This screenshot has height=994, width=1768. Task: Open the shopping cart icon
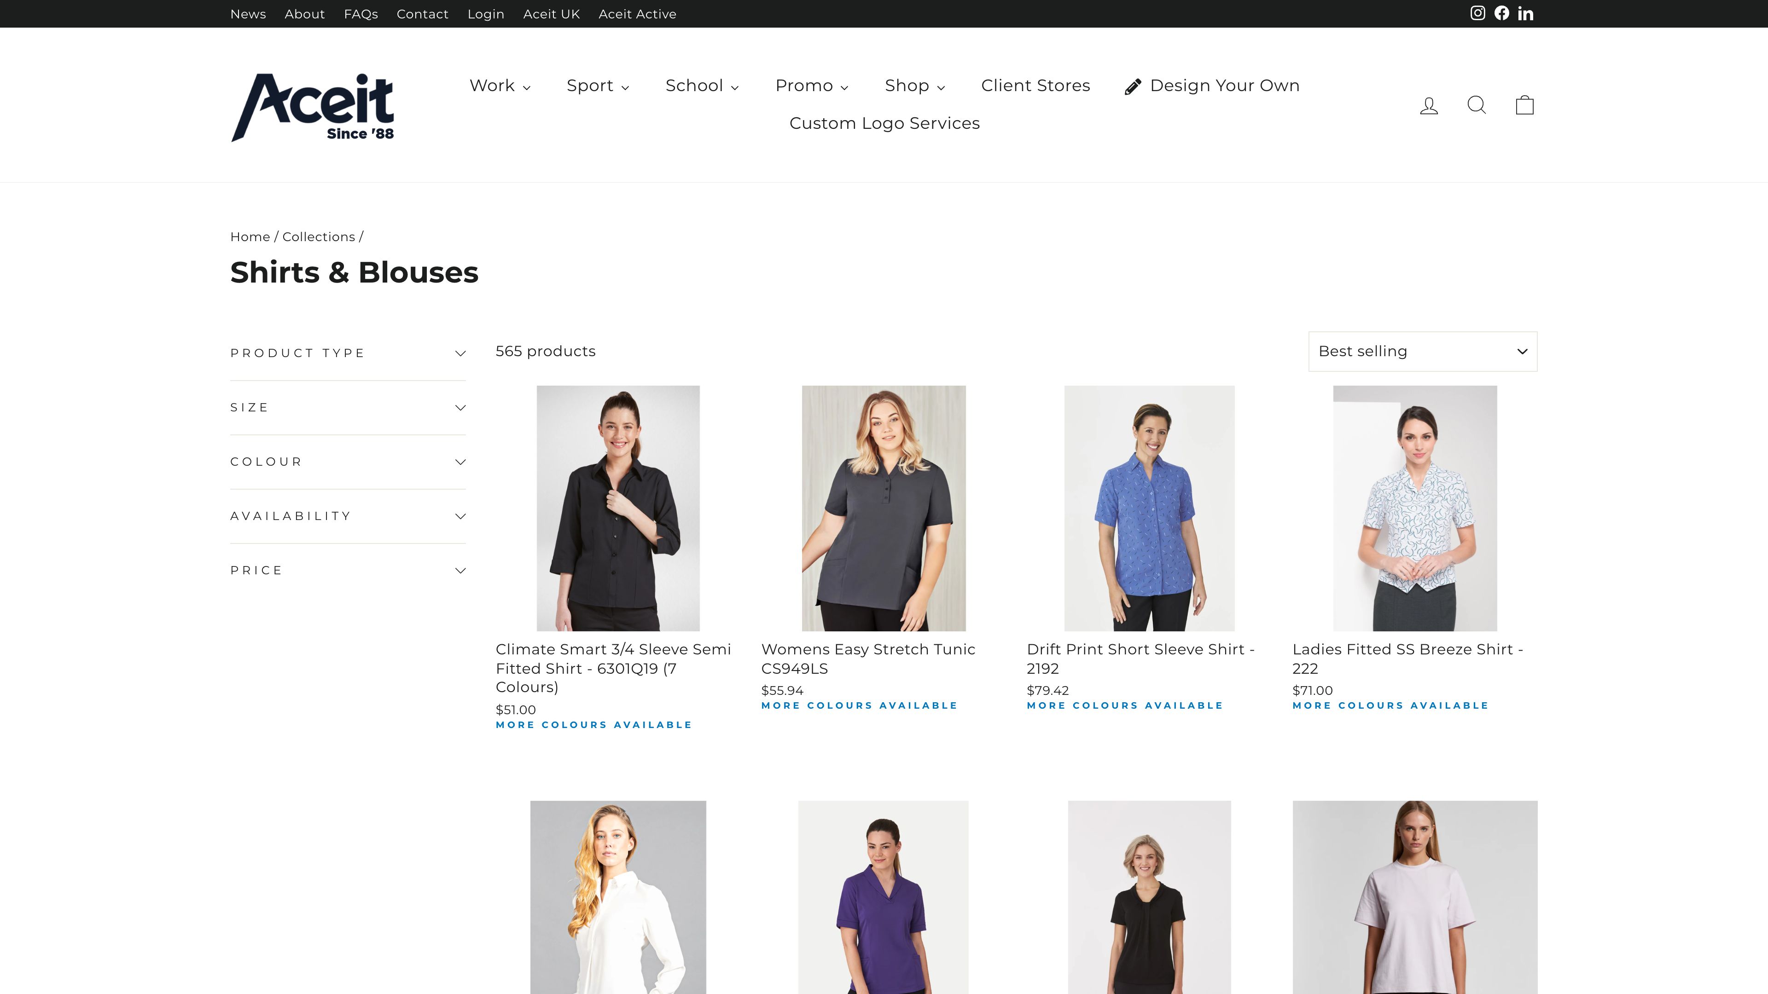pos(1524,105)
